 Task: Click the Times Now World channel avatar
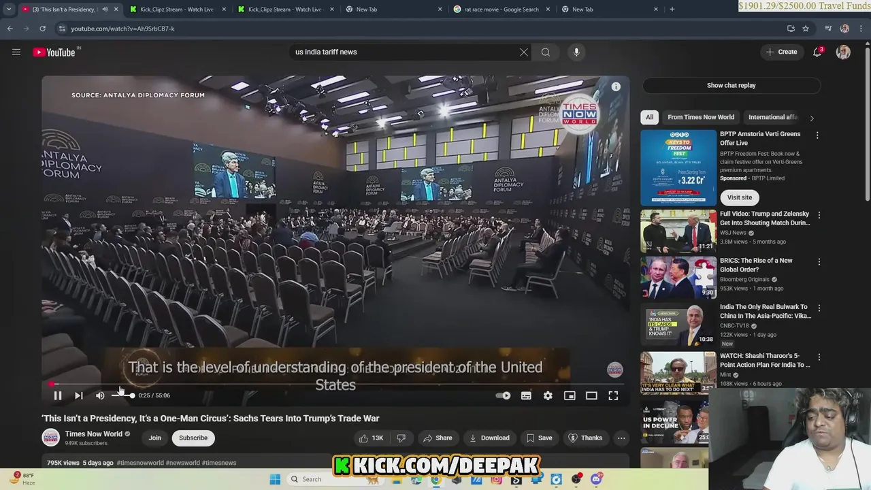point(50,438)
